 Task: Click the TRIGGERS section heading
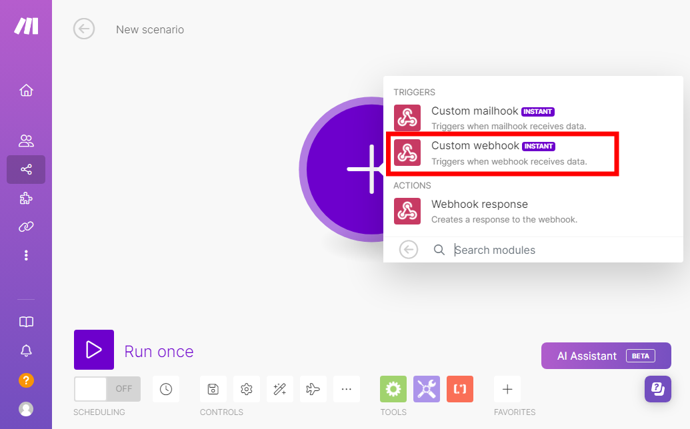414,93
